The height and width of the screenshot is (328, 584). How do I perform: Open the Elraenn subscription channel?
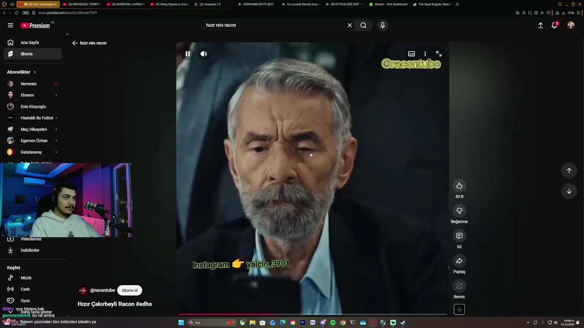tap(32, 95)
